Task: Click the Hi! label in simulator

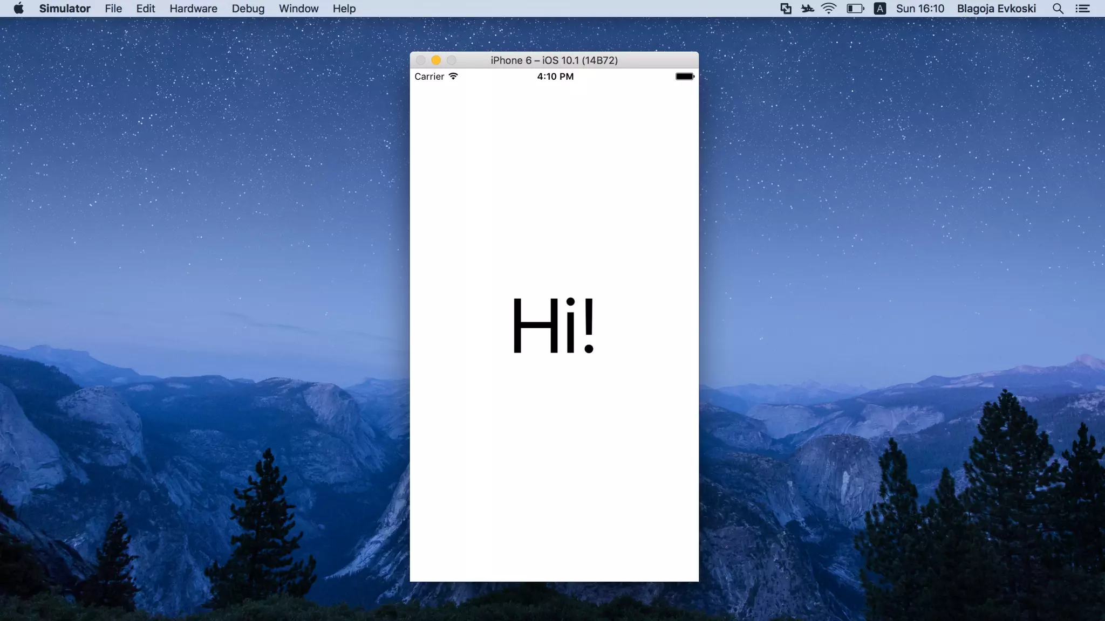Action: tap(554, 326)
